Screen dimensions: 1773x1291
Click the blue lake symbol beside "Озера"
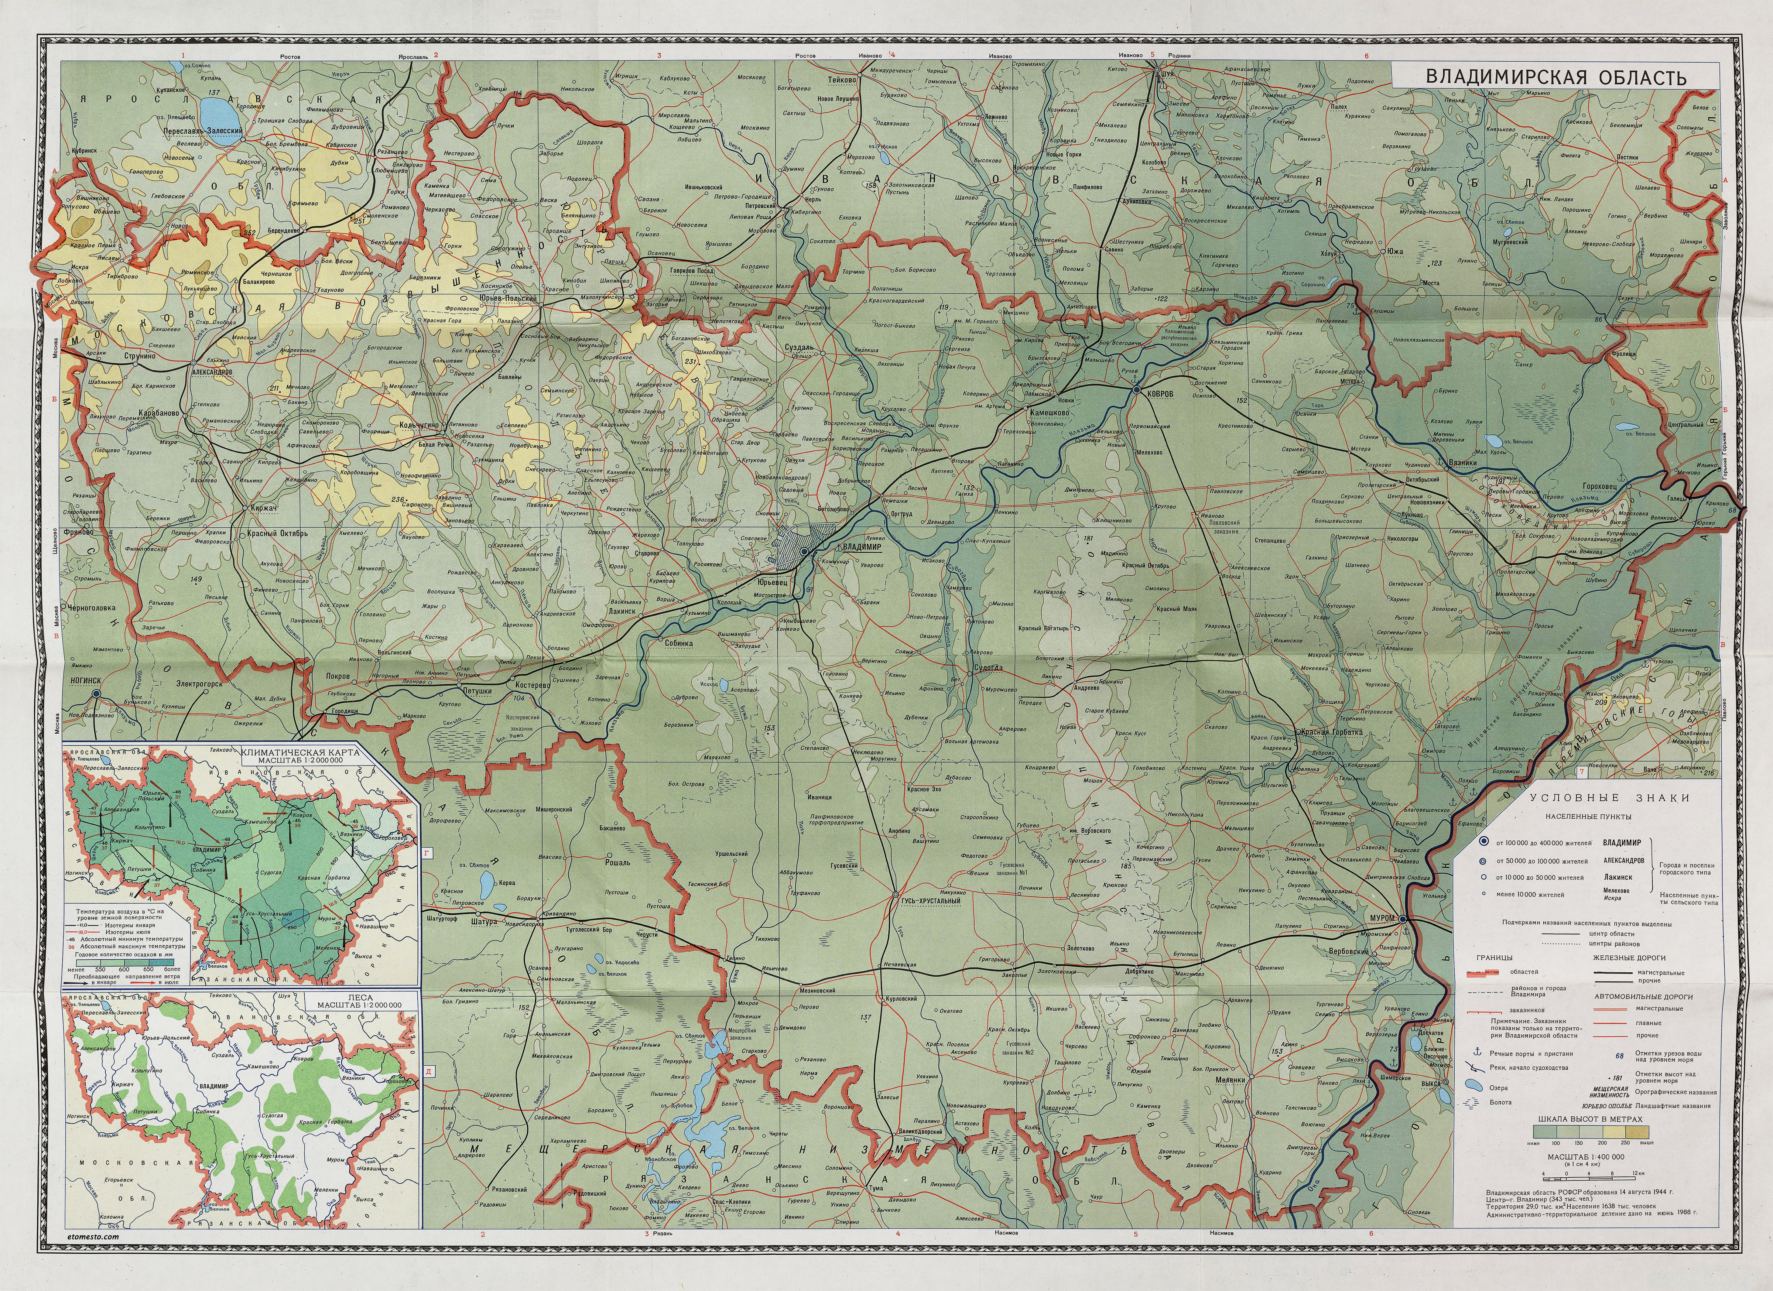tap(1474, 1085)
